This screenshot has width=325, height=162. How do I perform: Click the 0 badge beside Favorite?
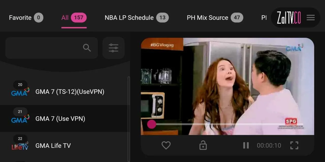click(x=39, y=17)
